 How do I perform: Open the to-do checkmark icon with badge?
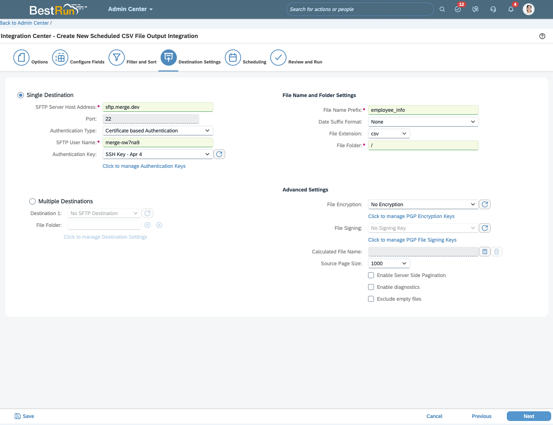point(458,9)
